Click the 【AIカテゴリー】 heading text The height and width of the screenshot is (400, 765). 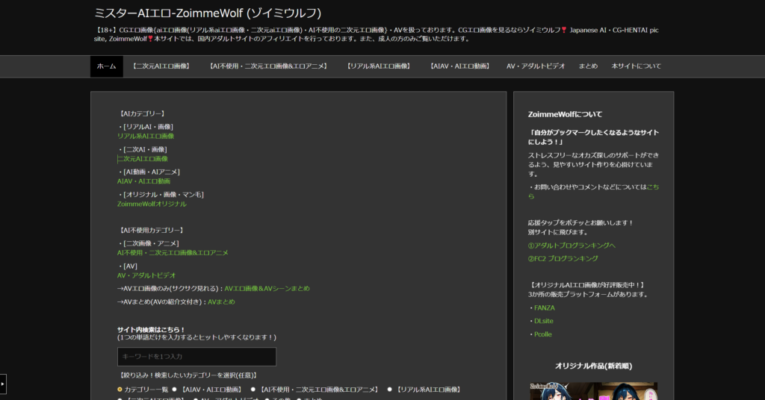142,113
